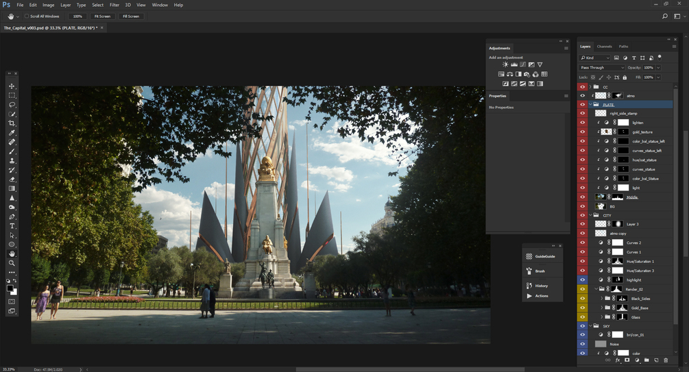Click the 100% zoom button
This screenshot has height=372, width=689.
click(x=77, y=16)
